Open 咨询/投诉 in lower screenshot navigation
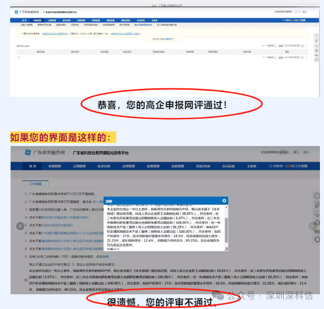The height and width of the screenshot is (309, 324). [203, 166]
